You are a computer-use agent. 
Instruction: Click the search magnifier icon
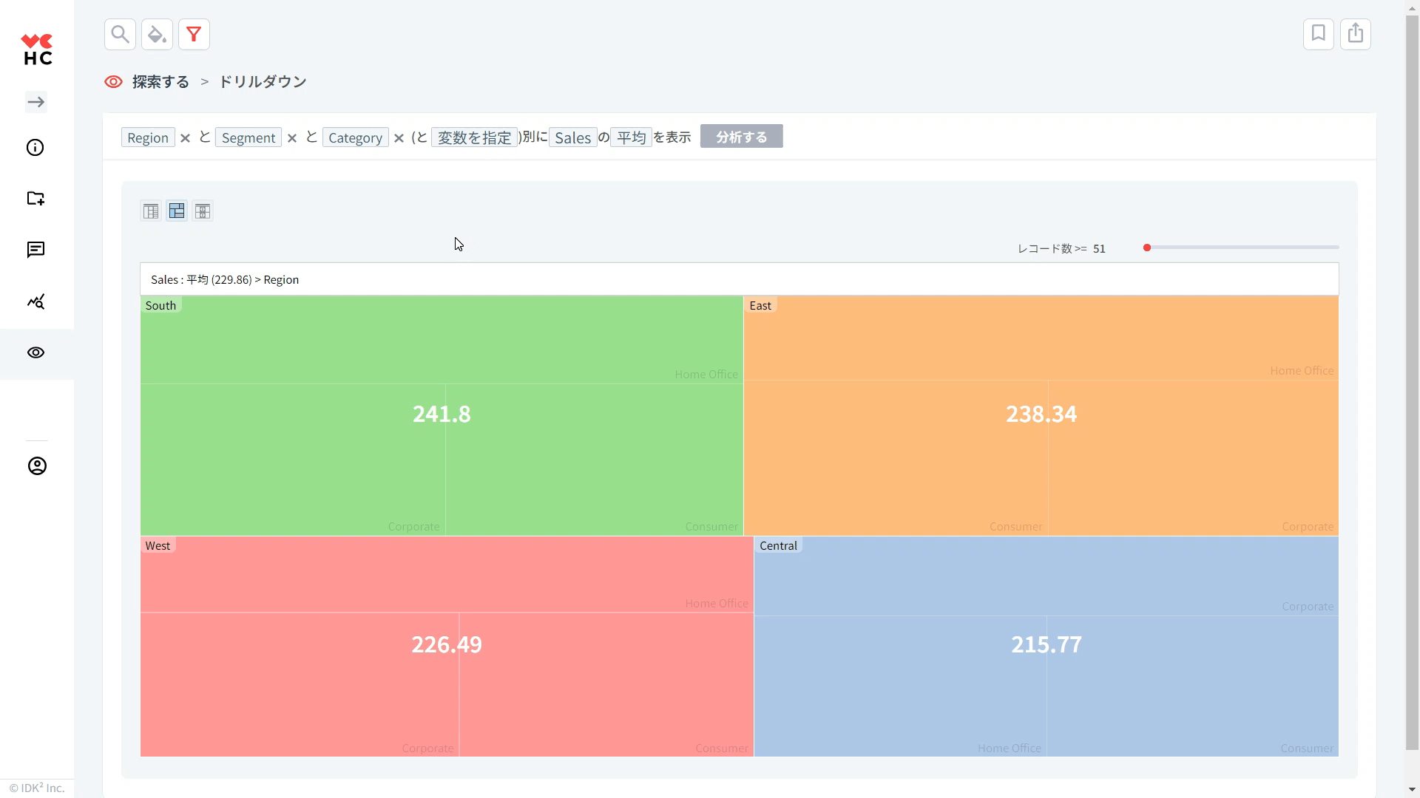click(120, 34)
